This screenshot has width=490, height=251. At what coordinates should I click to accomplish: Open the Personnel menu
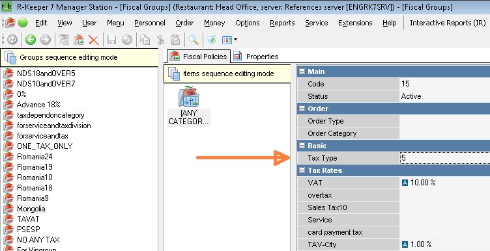(x=150, y=23)
